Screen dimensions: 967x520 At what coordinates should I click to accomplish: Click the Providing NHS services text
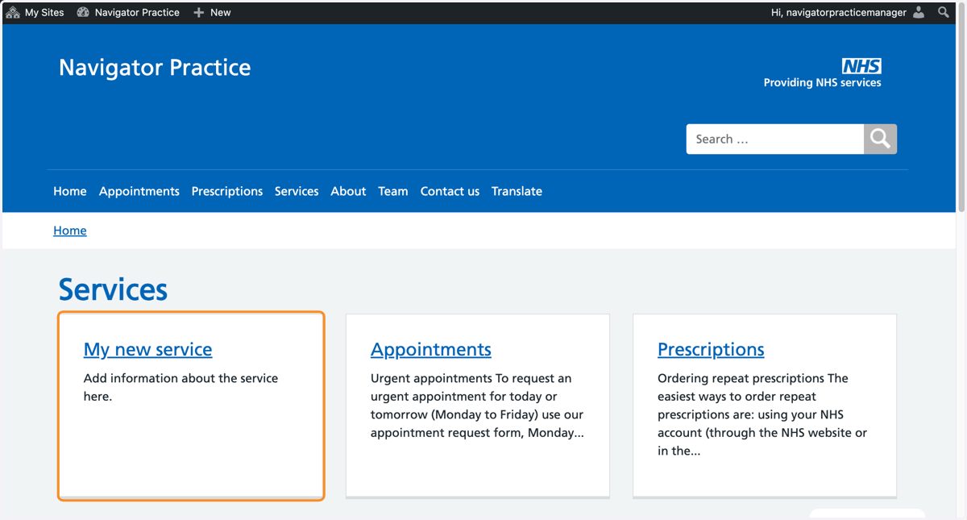click(822, 82)
